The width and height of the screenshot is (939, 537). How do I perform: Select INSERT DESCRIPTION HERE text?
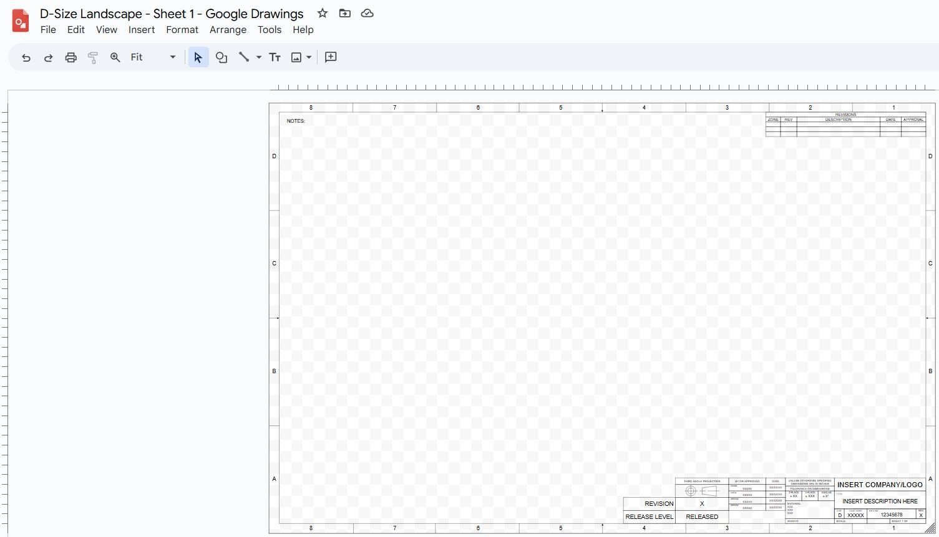click(880, 501)
